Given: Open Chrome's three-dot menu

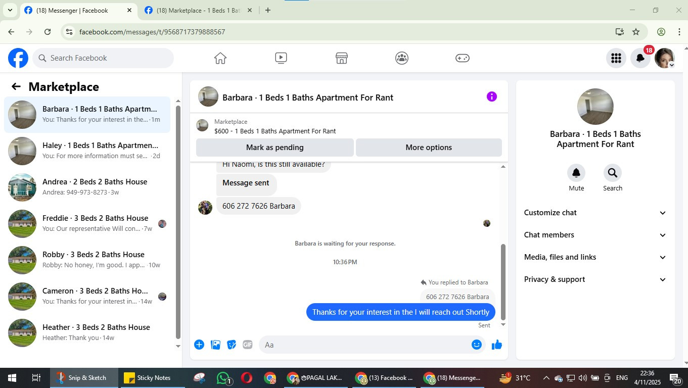Looking at the screenshot, I should coord(679,32).
